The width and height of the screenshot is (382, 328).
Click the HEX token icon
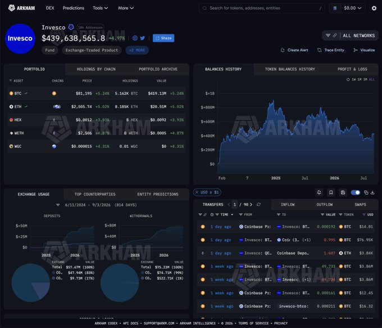click(x=11, y=120)
